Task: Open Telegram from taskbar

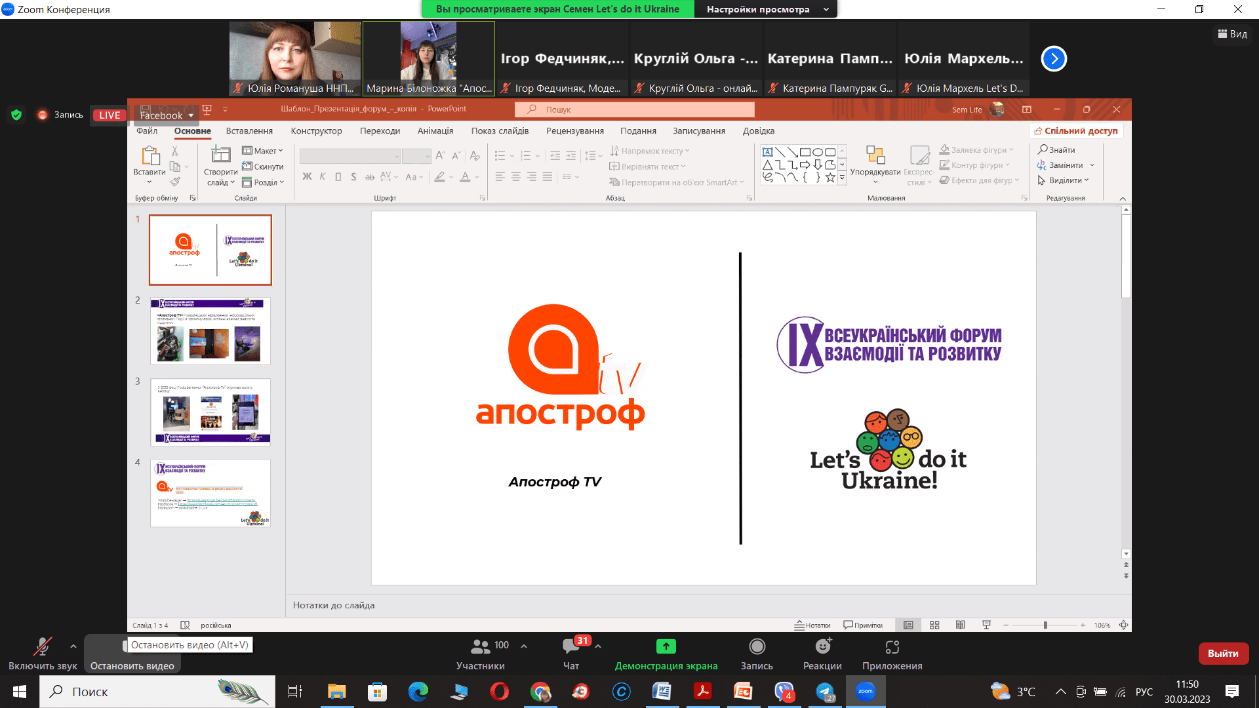Action: [x=825, y=692]
